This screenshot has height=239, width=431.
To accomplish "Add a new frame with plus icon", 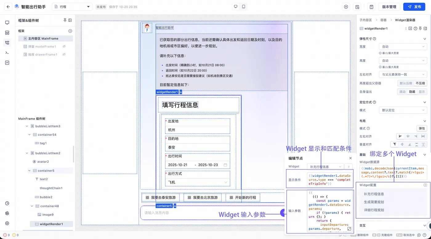I will (70, 31).
